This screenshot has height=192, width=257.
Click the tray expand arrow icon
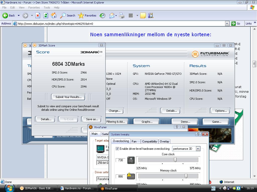tap(220, 188)
